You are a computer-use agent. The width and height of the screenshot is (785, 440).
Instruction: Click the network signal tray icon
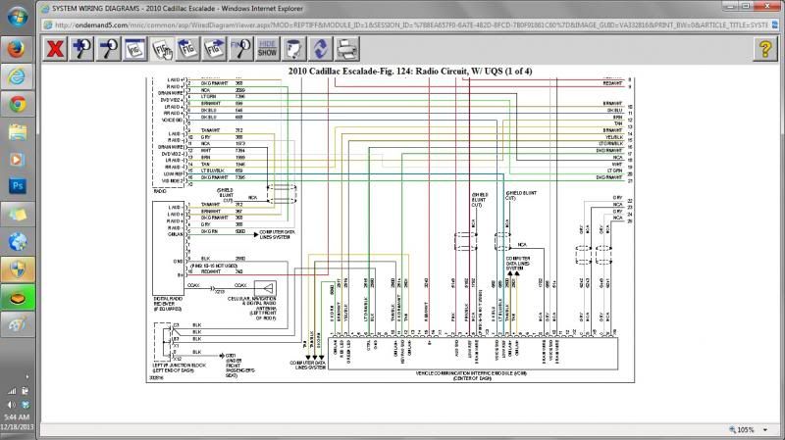tap(11, 391)
